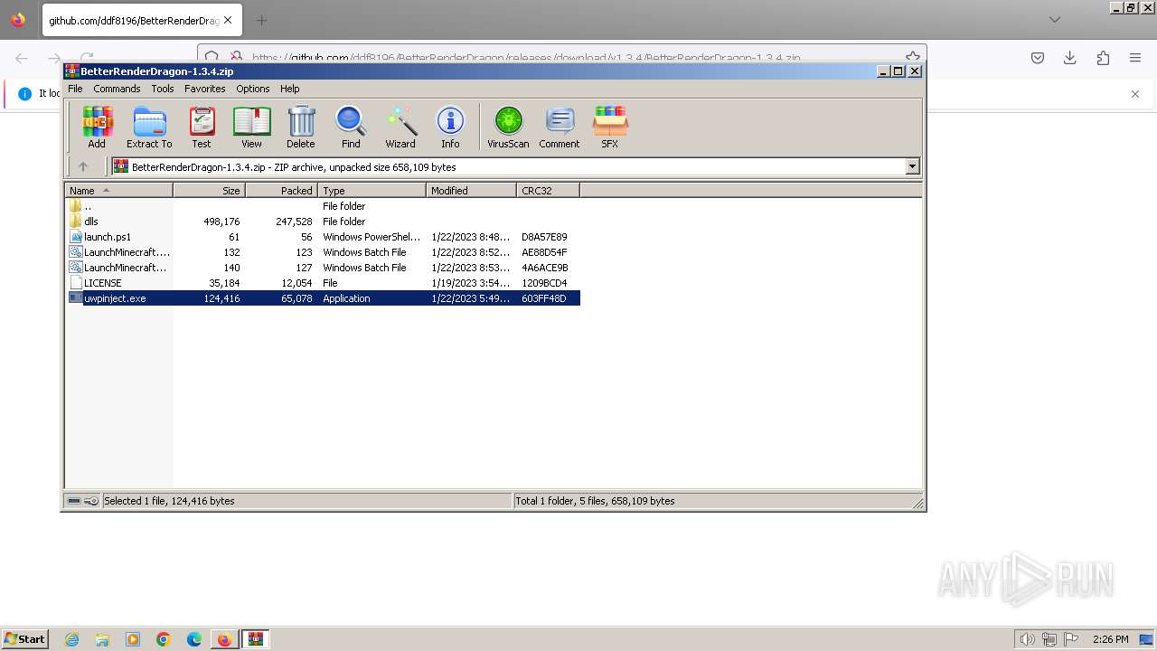Click the WinRAR taskbar button
This screenshot has height=651, width=1157.
click(256, 639)
